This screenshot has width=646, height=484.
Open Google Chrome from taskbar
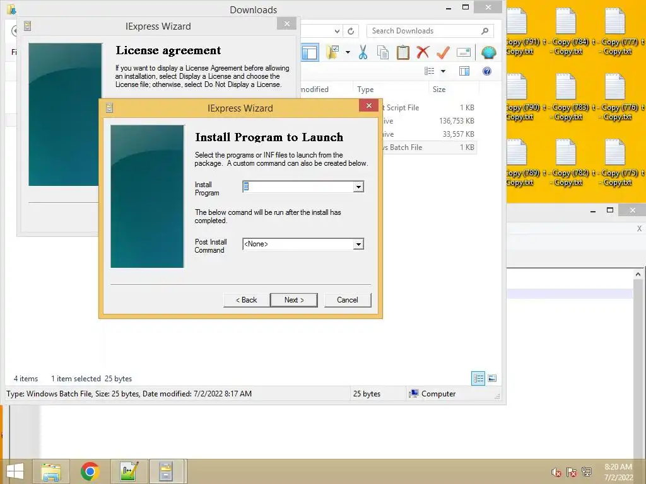tap(90, 471)
